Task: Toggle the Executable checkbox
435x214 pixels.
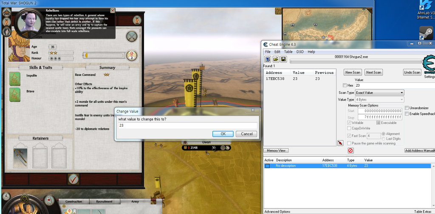Action: point(378,123)
